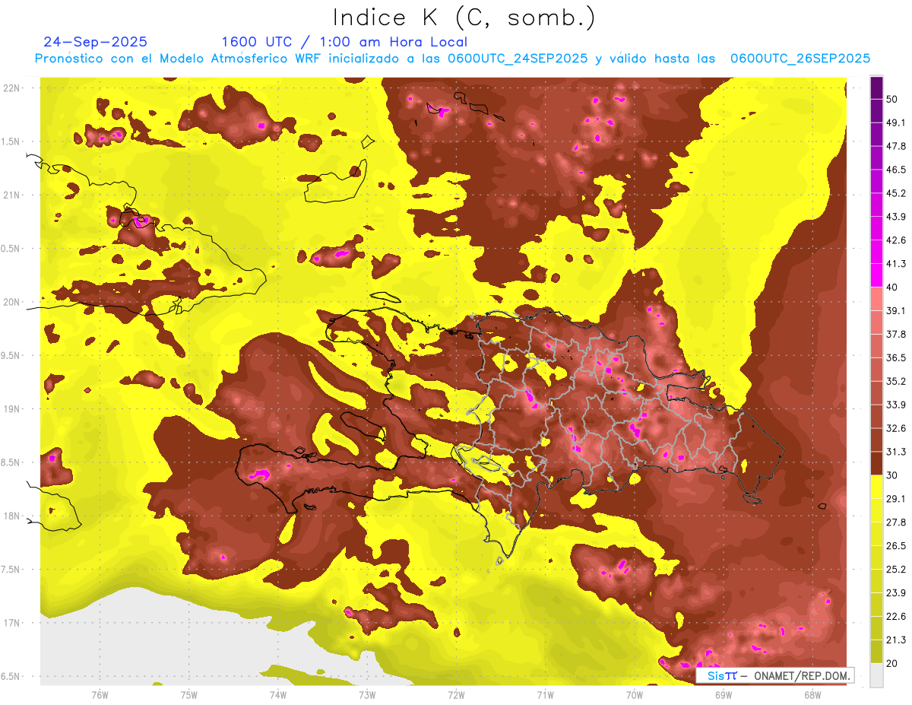Click the '72W' longitude label
Viewport: 912px width, 705px height.
pos(456,695)
